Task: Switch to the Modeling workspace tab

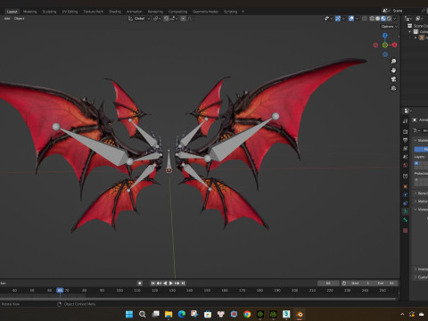Action: click(30, 12)
